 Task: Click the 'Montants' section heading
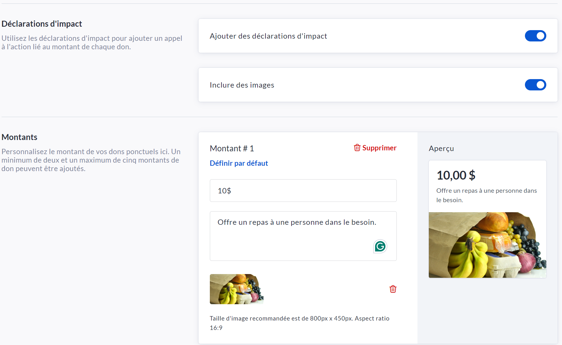(x=19, y=137)
